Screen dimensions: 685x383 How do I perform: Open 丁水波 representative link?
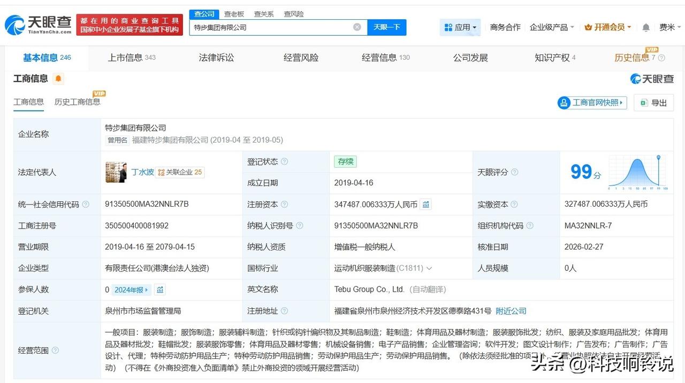(143, 172)
